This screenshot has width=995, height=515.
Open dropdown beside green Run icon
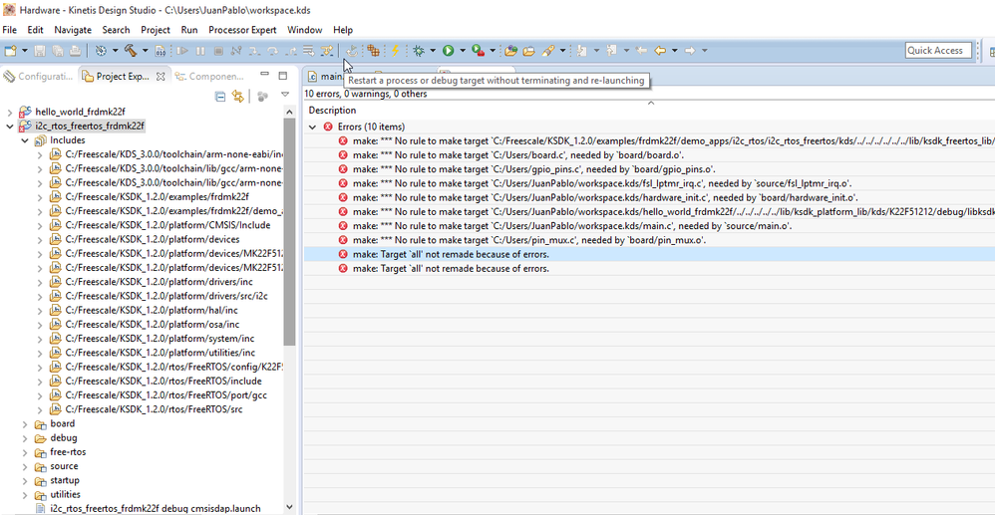click(463, 50)
